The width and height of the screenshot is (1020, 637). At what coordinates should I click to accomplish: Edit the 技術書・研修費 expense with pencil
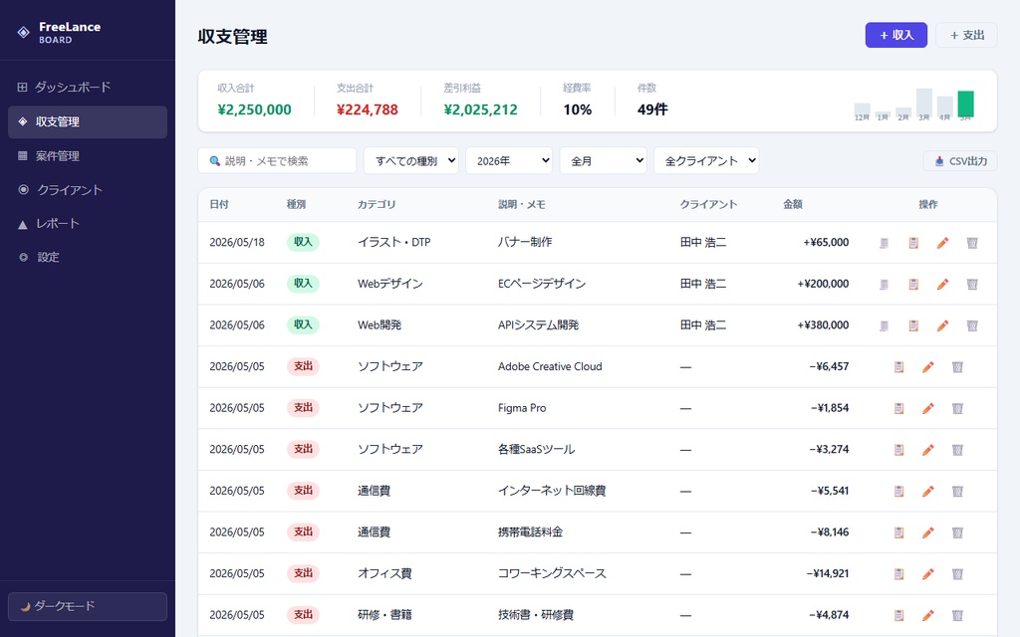coord(928,615)
